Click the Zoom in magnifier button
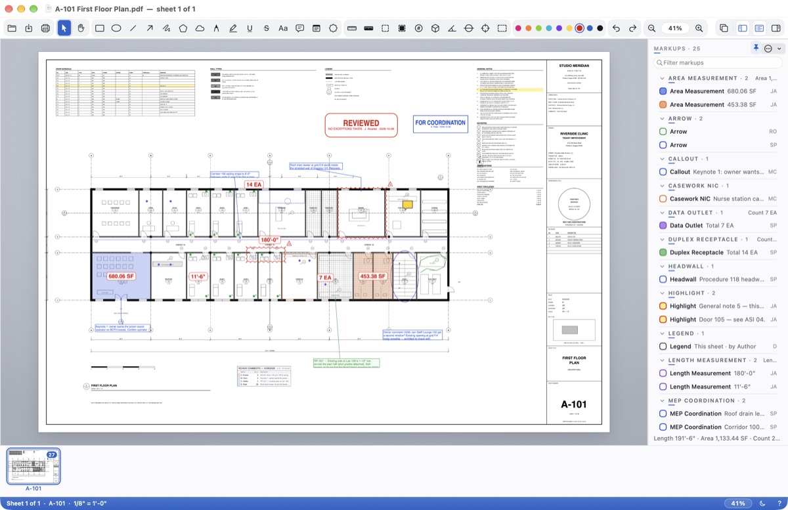 coord(699,28)
